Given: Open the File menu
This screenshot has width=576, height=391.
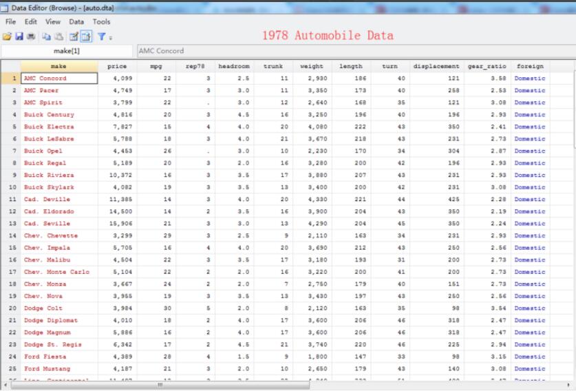Looking at the screenshot, I should coord(10,22).
